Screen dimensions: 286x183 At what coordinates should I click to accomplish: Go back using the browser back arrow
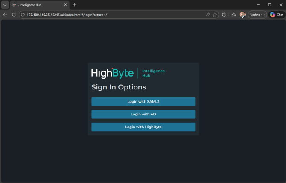pos(5,15)
